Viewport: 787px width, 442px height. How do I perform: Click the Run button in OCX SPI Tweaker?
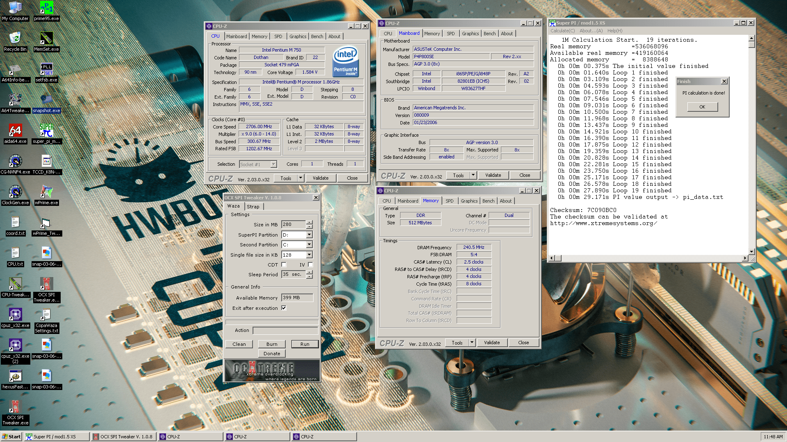pyautogui.click(x=305, y=344)
